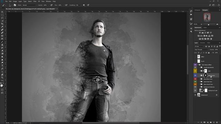Select the Horizontal Type tool

coord(2,66)
